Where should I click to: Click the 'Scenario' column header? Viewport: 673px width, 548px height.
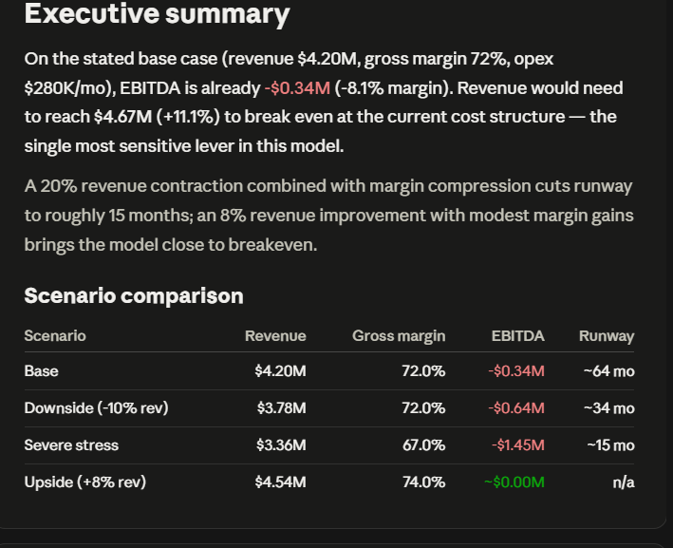pyautogui.click(x=55, y=336)
